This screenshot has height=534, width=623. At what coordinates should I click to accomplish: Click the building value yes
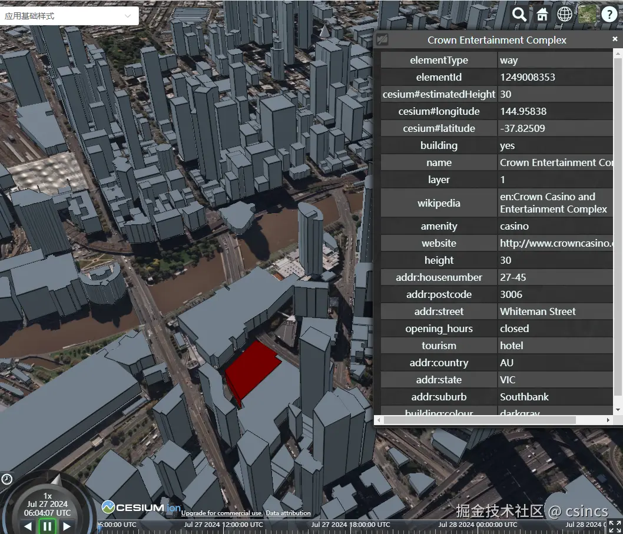(507, 145)
